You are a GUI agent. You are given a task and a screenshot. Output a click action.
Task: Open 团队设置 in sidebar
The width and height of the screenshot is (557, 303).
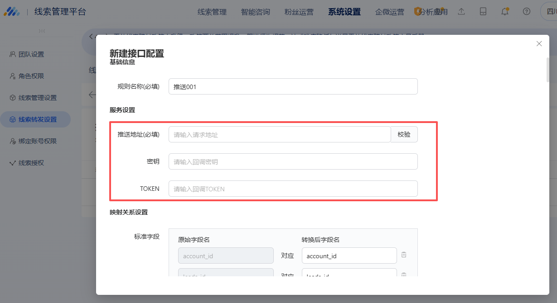tap(31, 54)
